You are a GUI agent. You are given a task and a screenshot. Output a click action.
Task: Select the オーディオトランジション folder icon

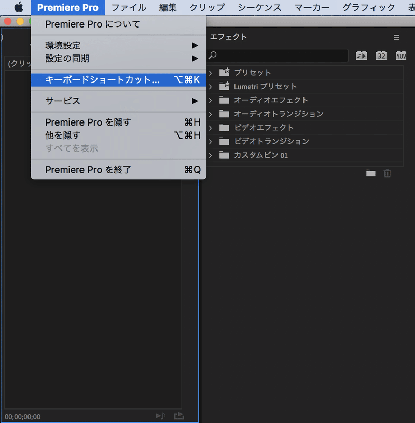(x=224, y=114)
